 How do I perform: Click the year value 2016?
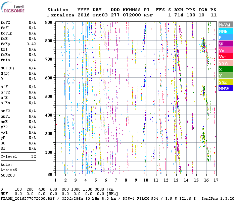(84, 15)
